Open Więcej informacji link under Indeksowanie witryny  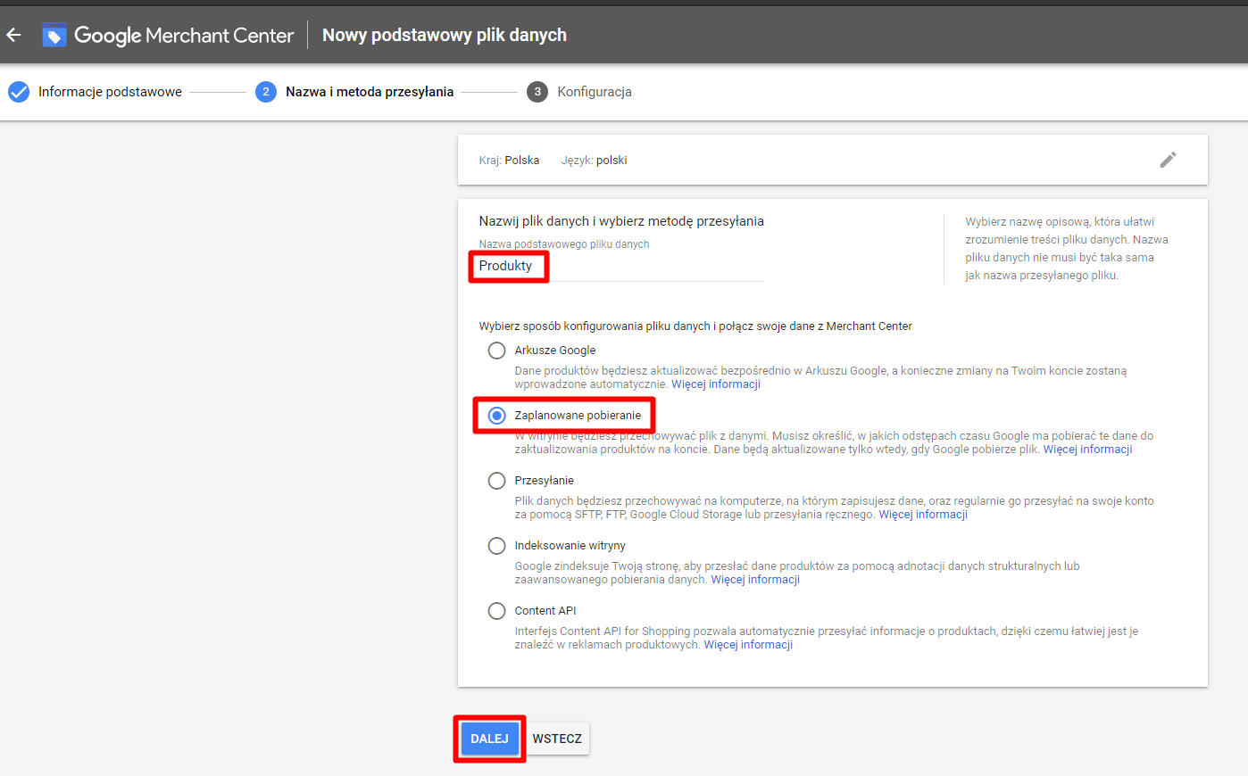(755, 580)
